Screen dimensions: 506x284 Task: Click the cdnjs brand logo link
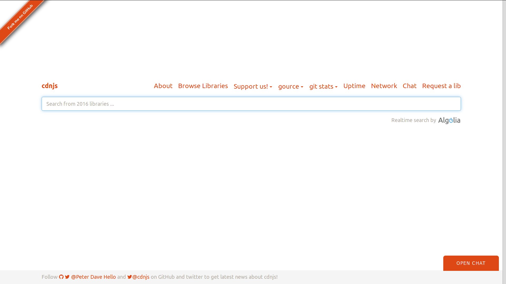click(50, 86)
